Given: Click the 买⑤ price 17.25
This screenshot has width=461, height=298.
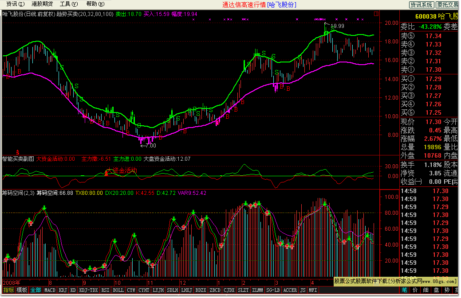Looking at the screenshot, I should click(x=433, y=112).
